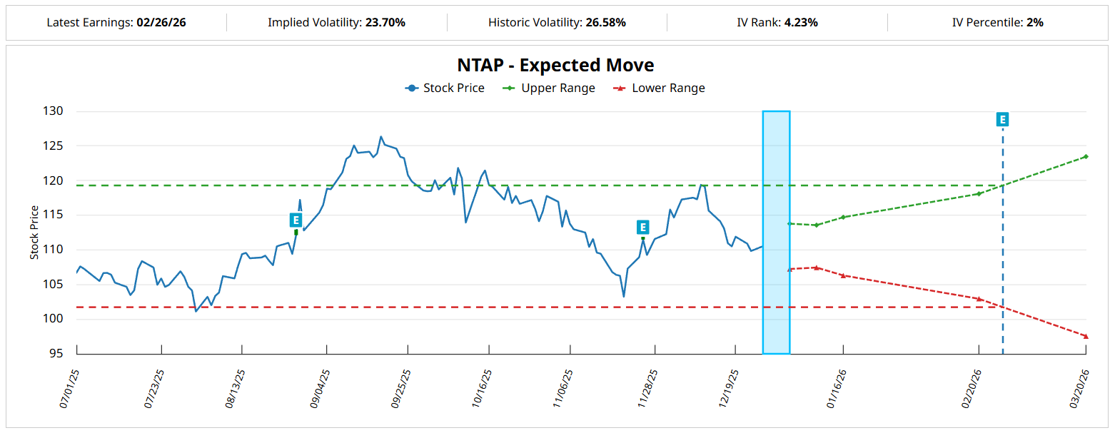This screenshot has width=1115, height=433.
Task: Click the IV Percentile 2% value
Action: tap(1034, 23)
